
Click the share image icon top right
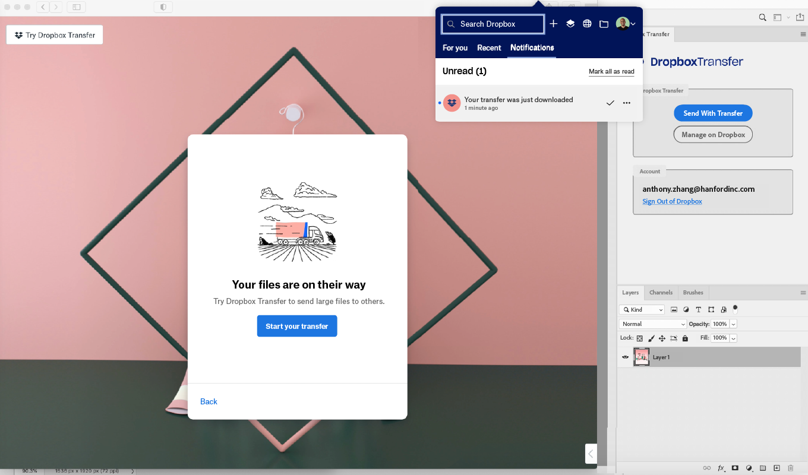[x=800, y=17]
